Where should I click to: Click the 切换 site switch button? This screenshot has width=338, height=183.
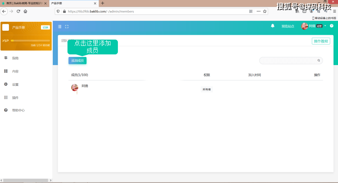point(45,27)
